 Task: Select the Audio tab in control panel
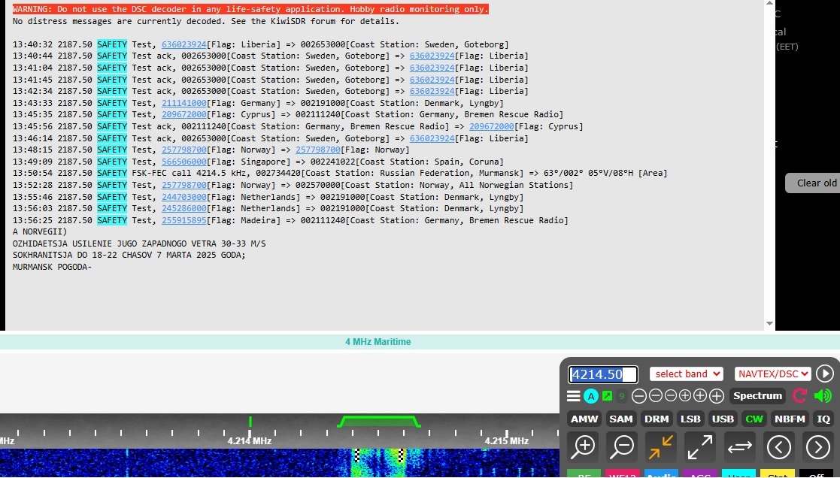tap(661, 474)
